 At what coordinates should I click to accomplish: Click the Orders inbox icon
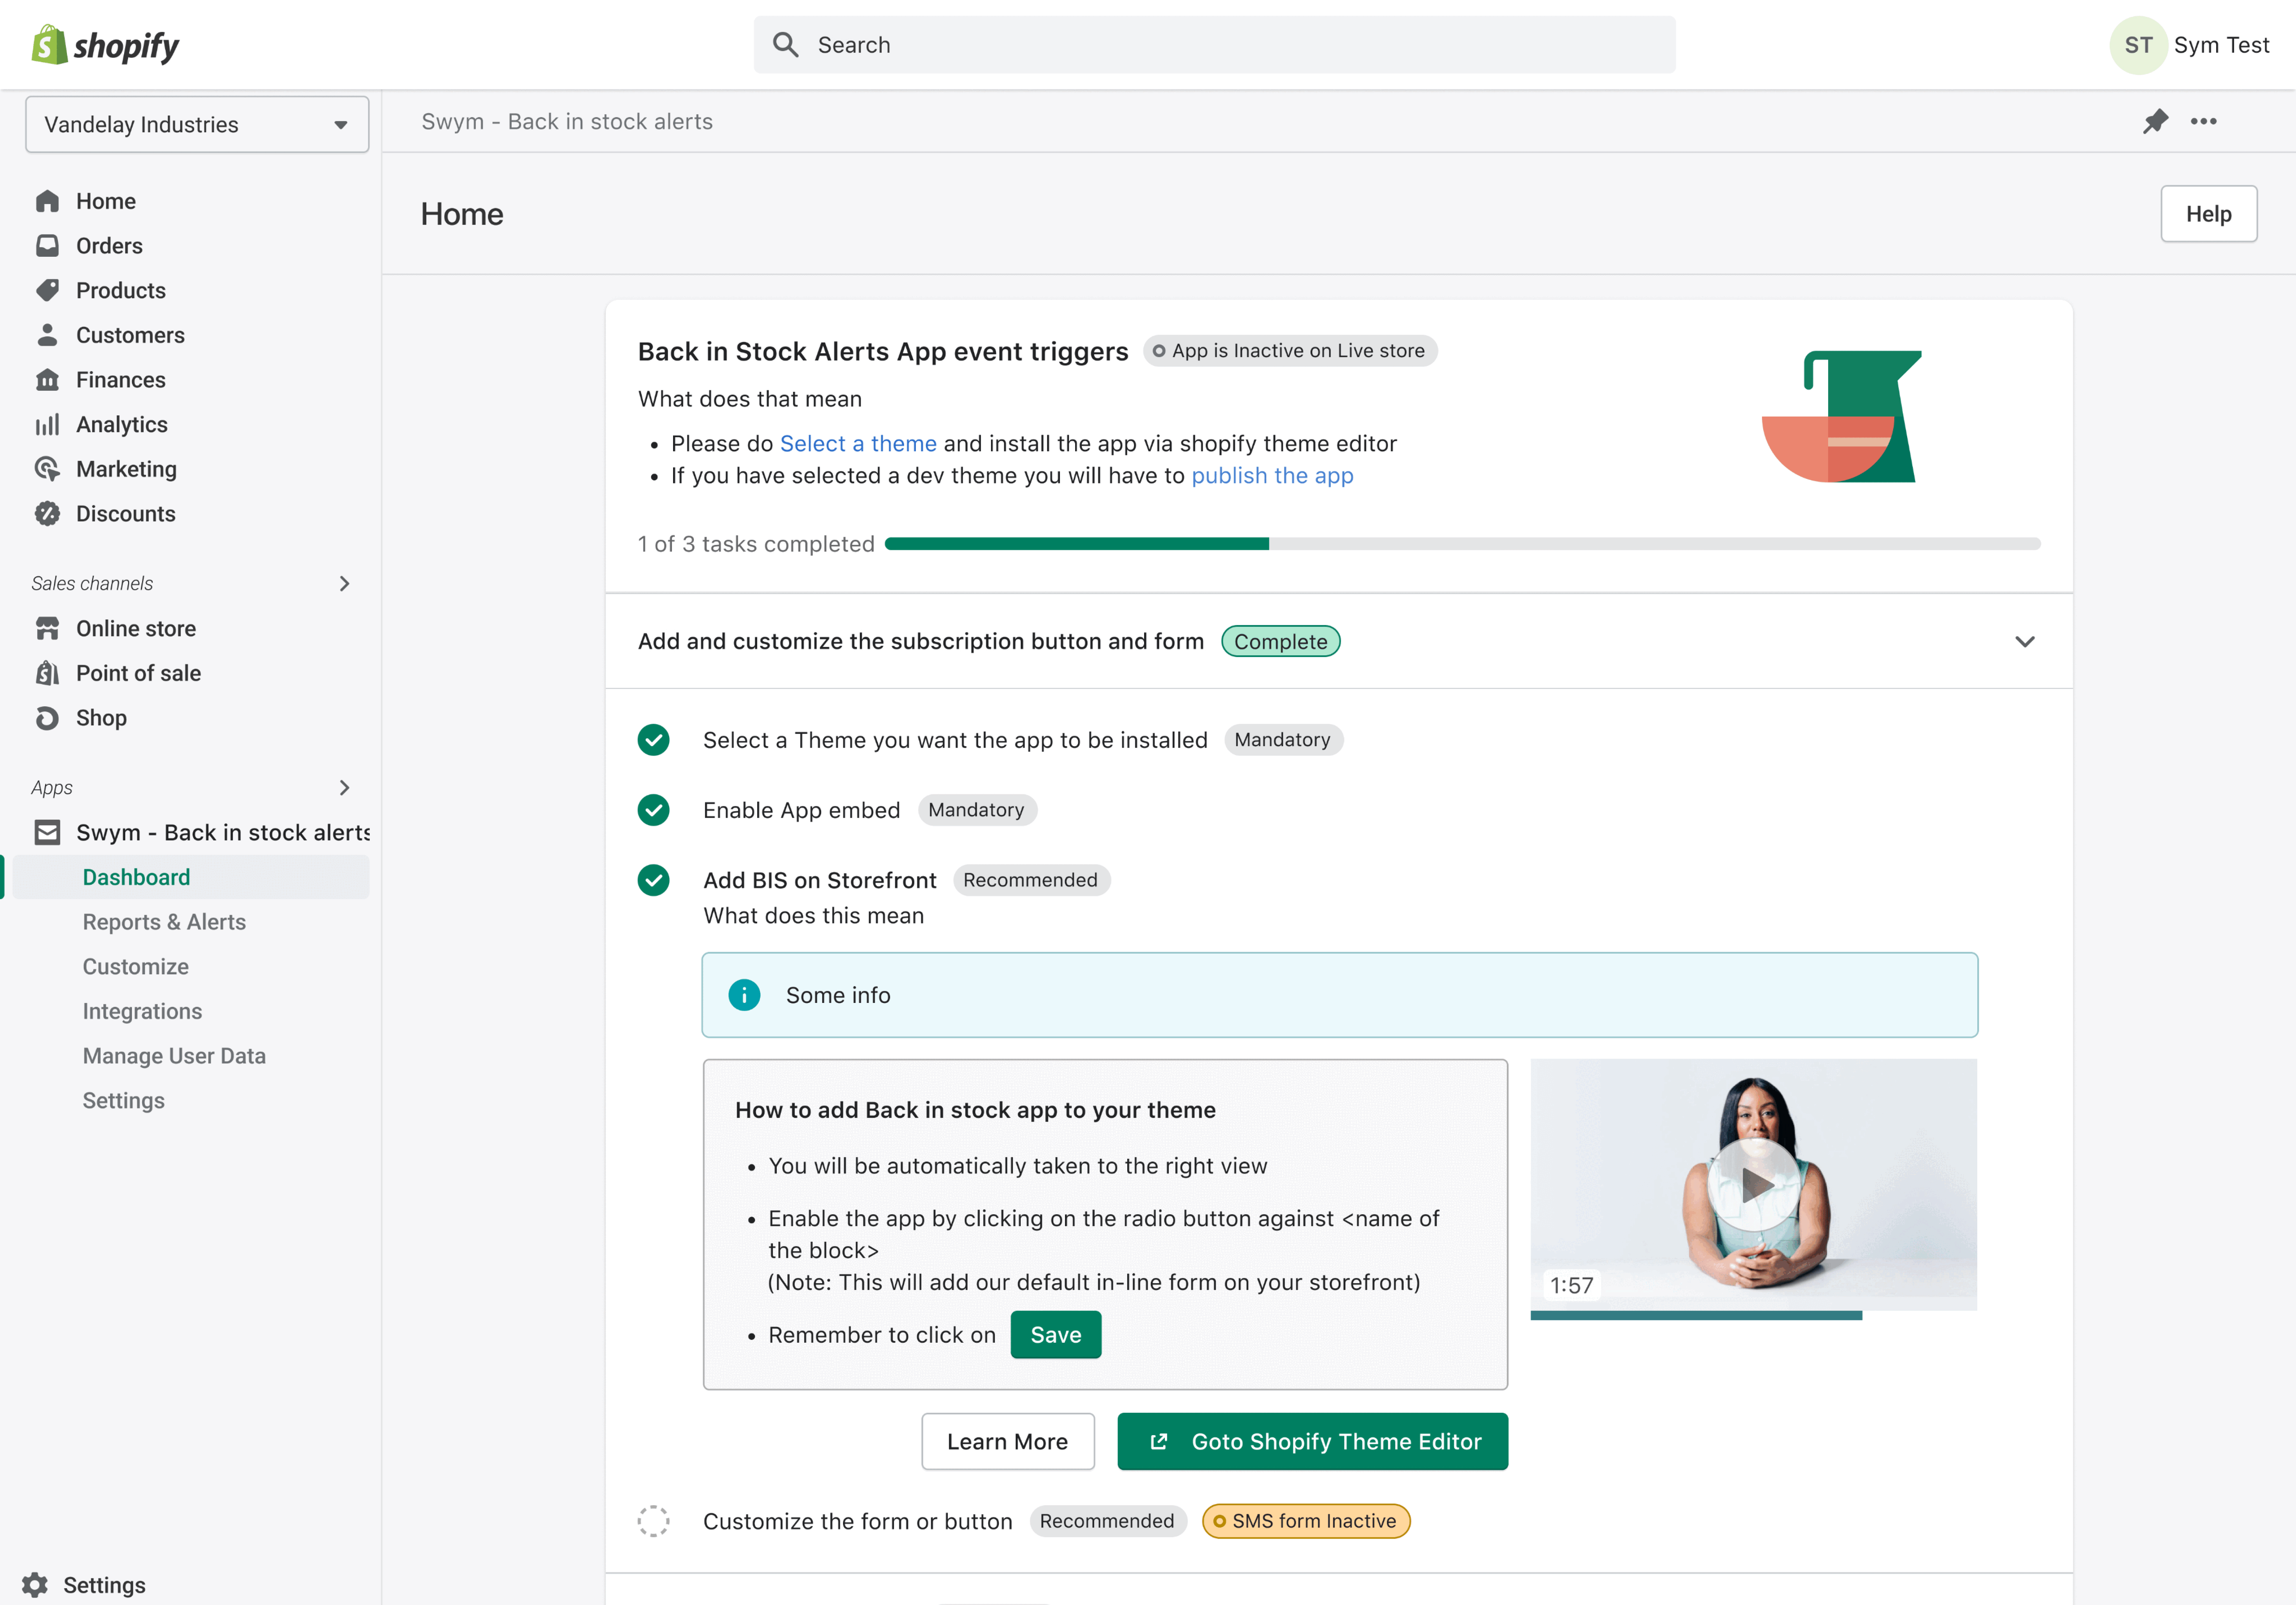[47, 246]
